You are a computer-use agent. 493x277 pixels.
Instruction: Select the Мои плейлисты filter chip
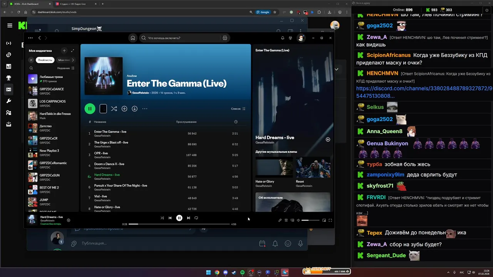64,60
